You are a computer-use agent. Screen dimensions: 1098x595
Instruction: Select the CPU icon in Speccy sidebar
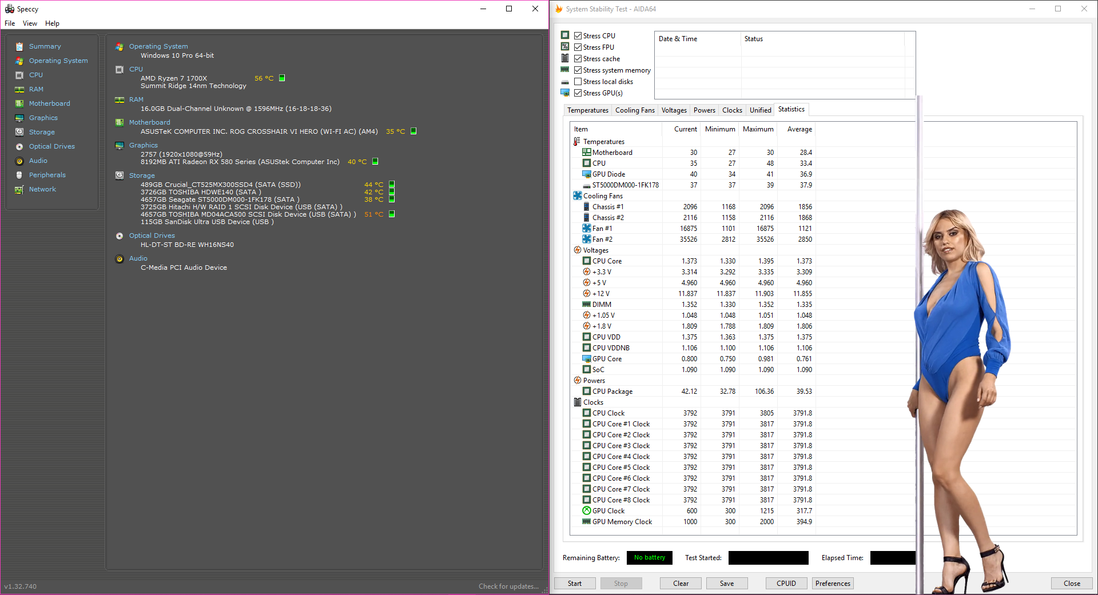pyautogui.click(x=19, y=75)
